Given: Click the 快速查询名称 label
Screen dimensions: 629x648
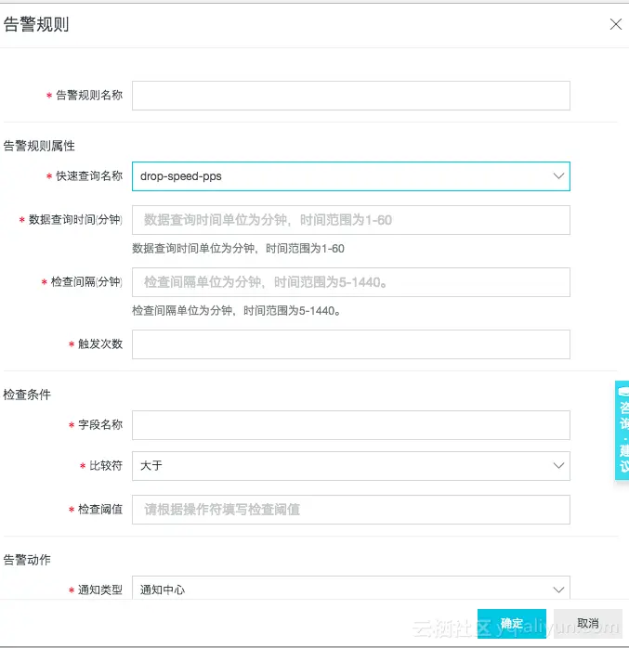Looking at the screenshot, I should [x=89, y=176].
